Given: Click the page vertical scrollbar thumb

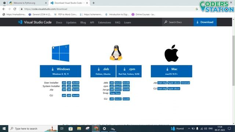Looking at the screenshot, I should (x=234, y=60).
